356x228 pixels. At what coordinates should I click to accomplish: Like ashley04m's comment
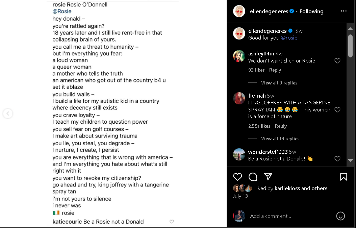point(337,61)
